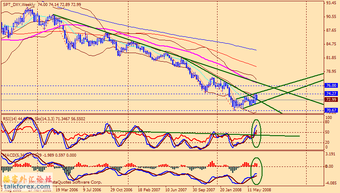The width and height of the screenshot is (340, 193).
Task: Click the 50 level on RSI scale
Action: (x=328, y=132)
